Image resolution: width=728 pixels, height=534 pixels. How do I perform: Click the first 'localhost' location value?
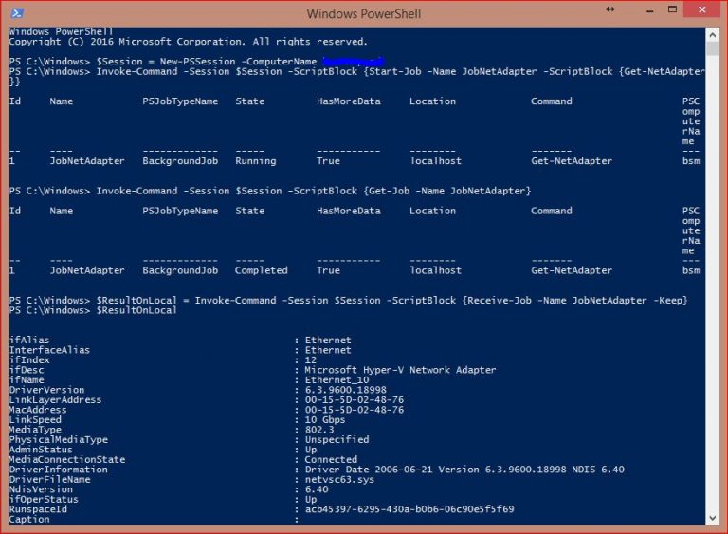[x=435, y=161]
